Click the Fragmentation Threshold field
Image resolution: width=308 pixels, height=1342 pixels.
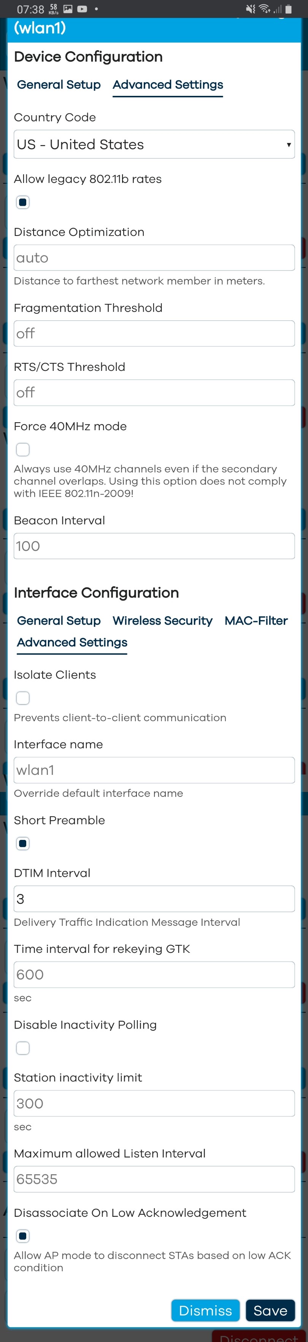tap(154, 334)
